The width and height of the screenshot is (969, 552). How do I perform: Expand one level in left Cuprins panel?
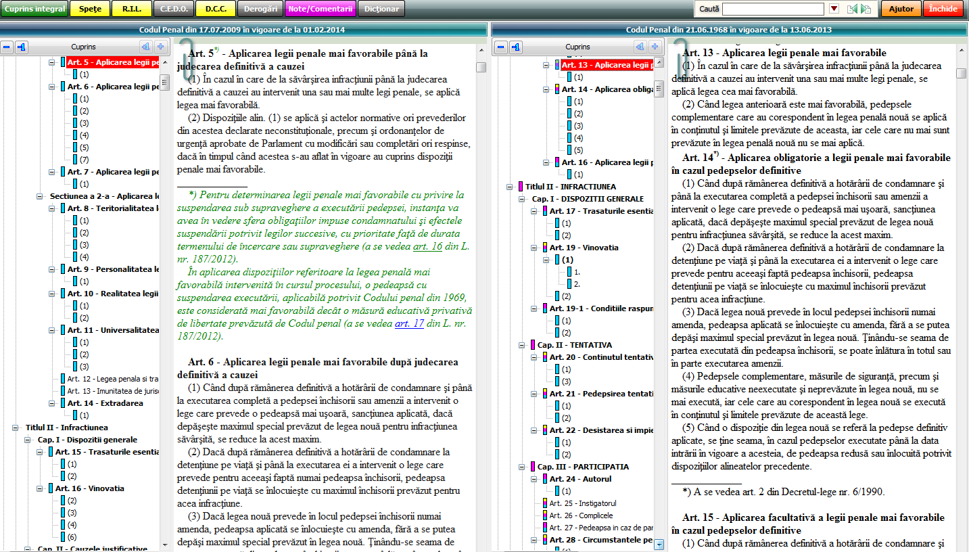[145, 47]
